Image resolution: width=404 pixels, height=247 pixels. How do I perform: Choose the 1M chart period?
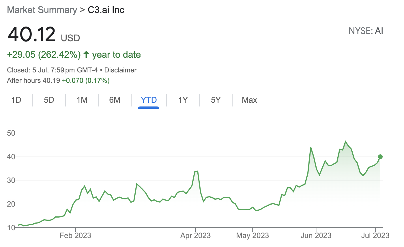coord(82,100)
